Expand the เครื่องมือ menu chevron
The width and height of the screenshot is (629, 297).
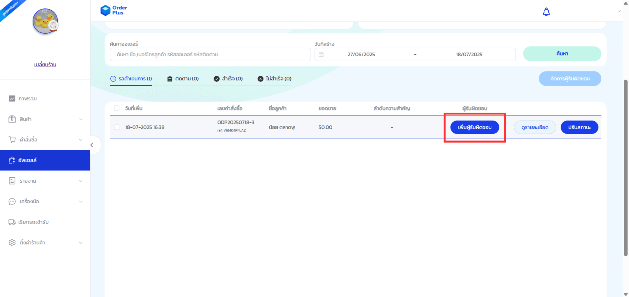pyautogui.click(x=81, y=201)
